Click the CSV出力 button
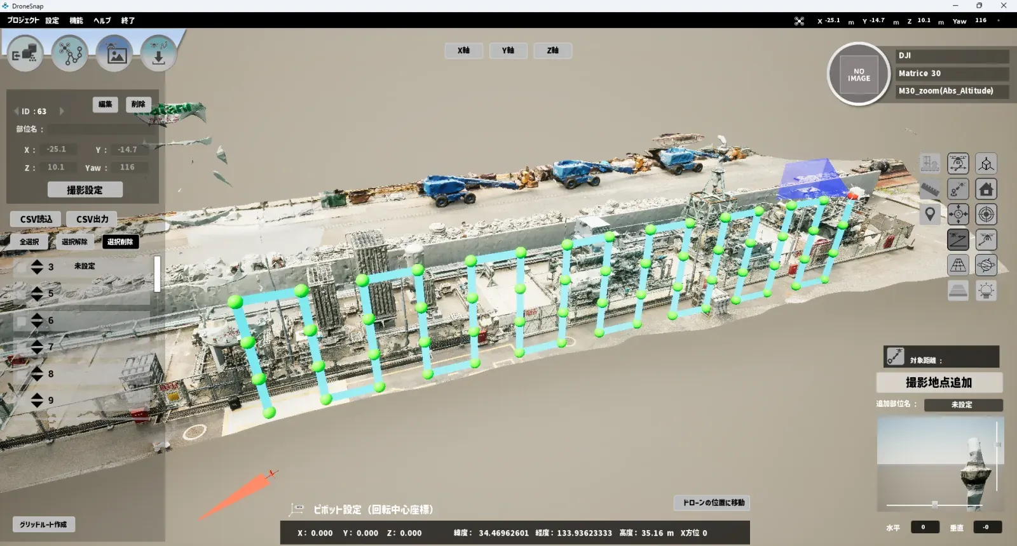1017x546 pixels. 92,219
